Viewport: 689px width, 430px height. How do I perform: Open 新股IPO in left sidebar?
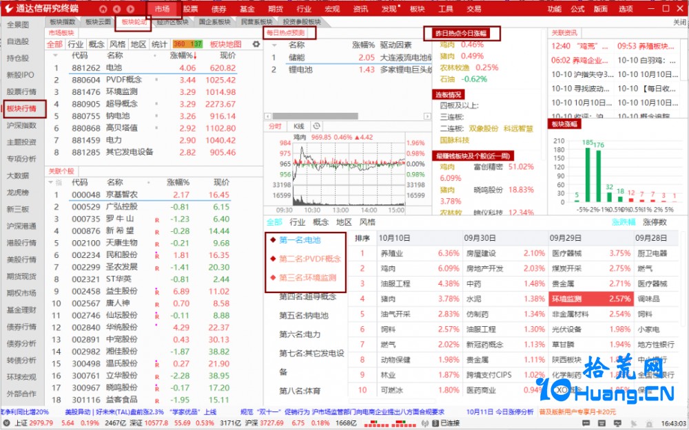20,74
